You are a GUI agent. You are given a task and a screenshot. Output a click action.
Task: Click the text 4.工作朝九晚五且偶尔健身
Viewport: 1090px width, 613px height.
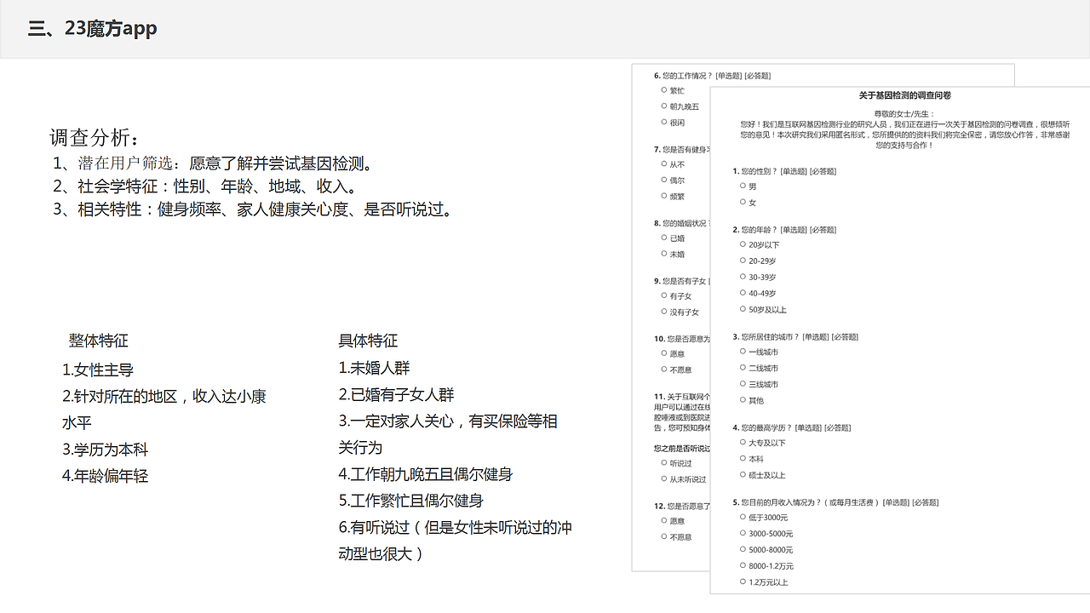click(x=426, y=474)
